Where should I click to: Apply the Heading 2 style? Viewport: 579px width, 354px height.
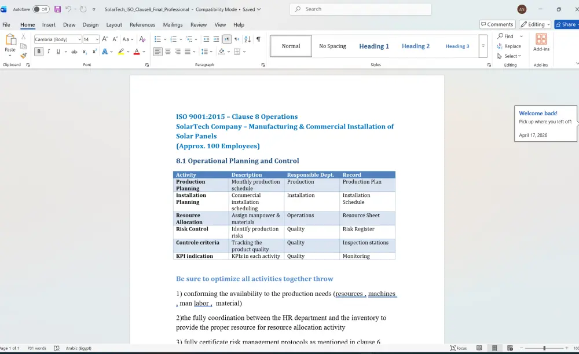(416, 46)
